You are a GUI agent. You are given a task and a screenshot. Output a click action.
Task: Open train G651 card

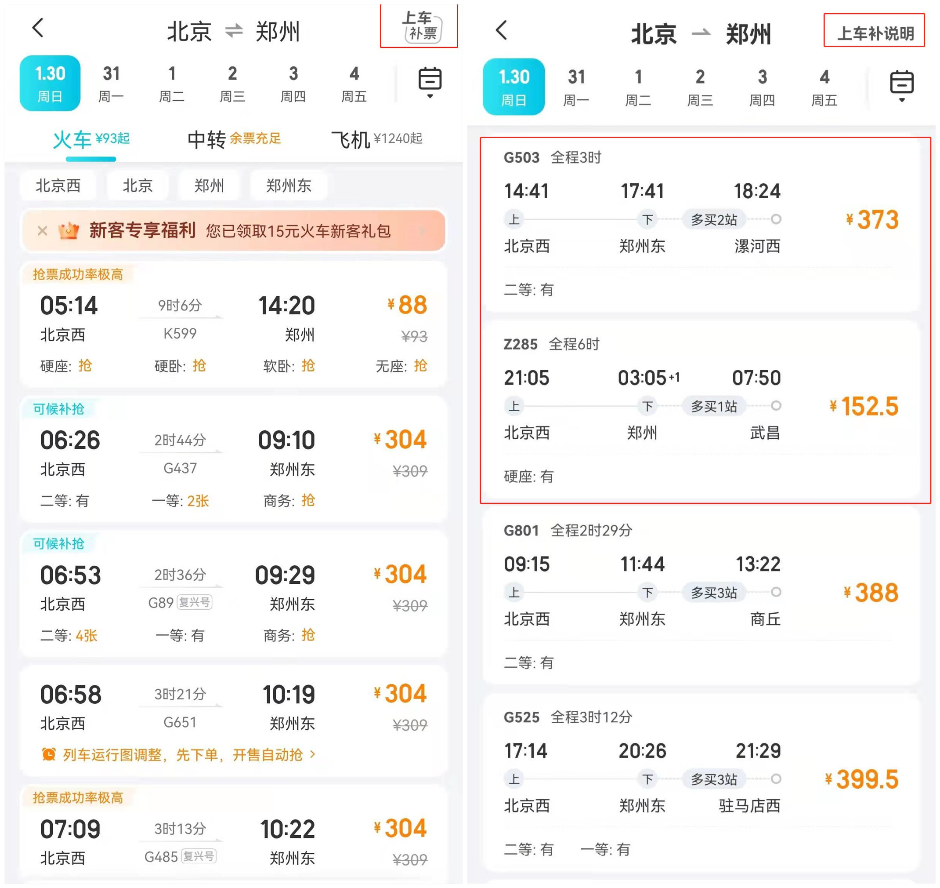point(233,720)
